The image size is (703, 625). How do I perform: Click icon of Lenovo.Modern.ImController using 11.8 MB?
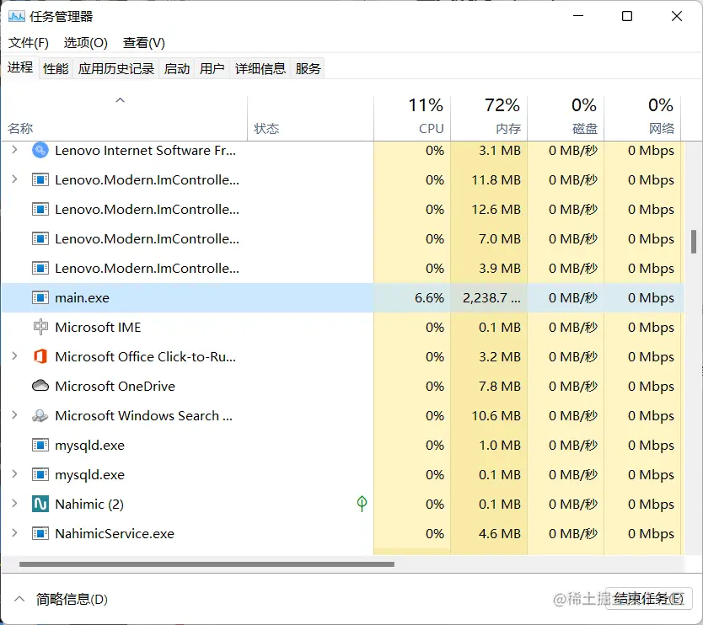point(40,179)
